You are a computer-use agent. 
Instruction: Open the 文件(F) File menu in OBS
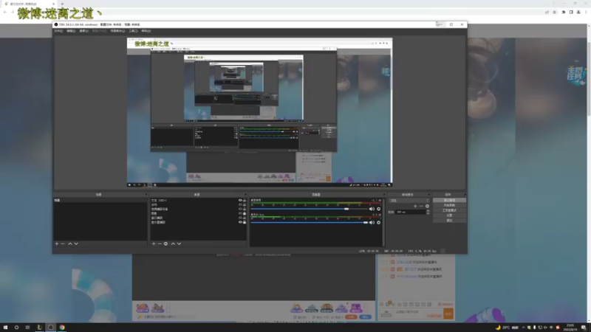pos(58,31)
